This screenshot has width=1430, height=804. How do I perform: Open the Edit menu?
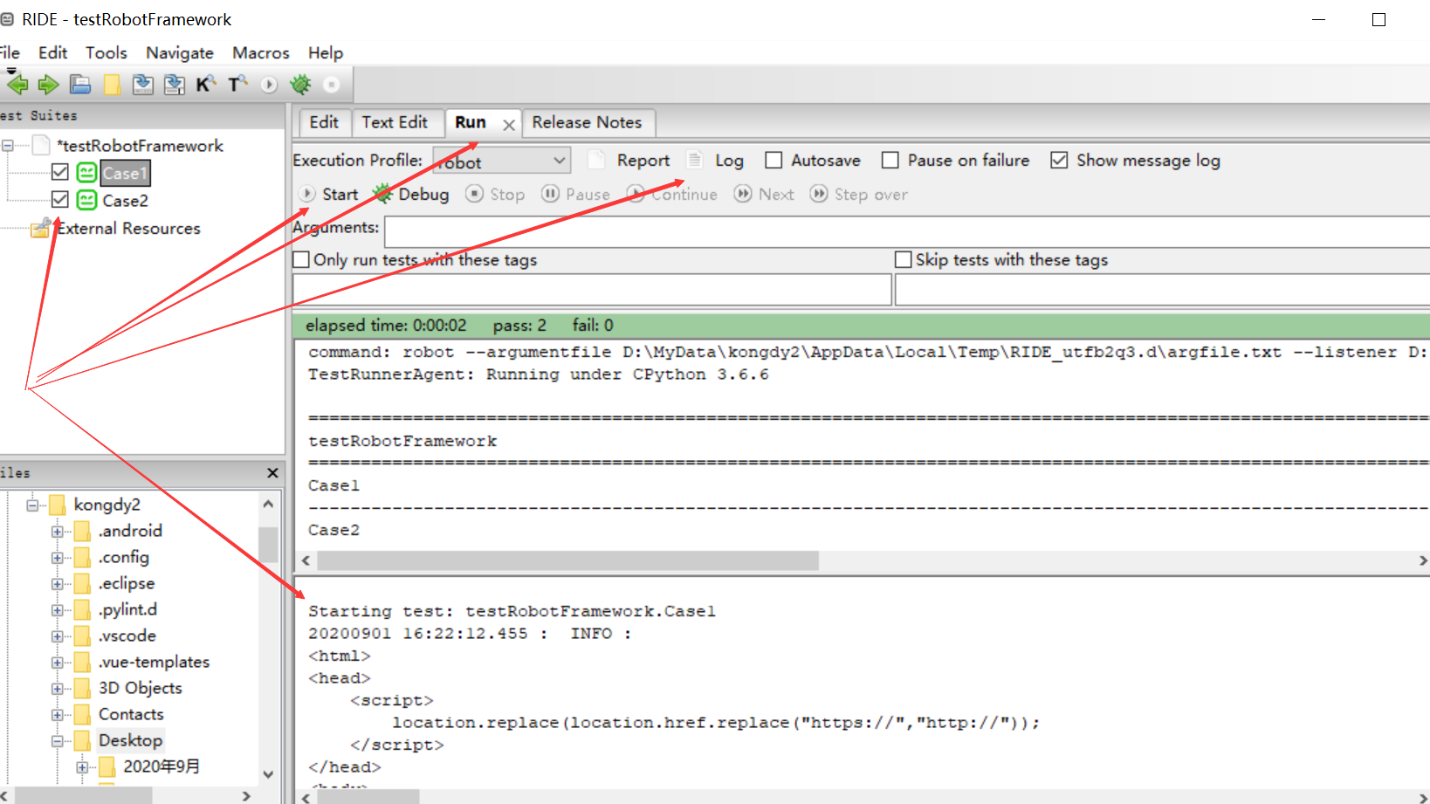tap(52, 53)
